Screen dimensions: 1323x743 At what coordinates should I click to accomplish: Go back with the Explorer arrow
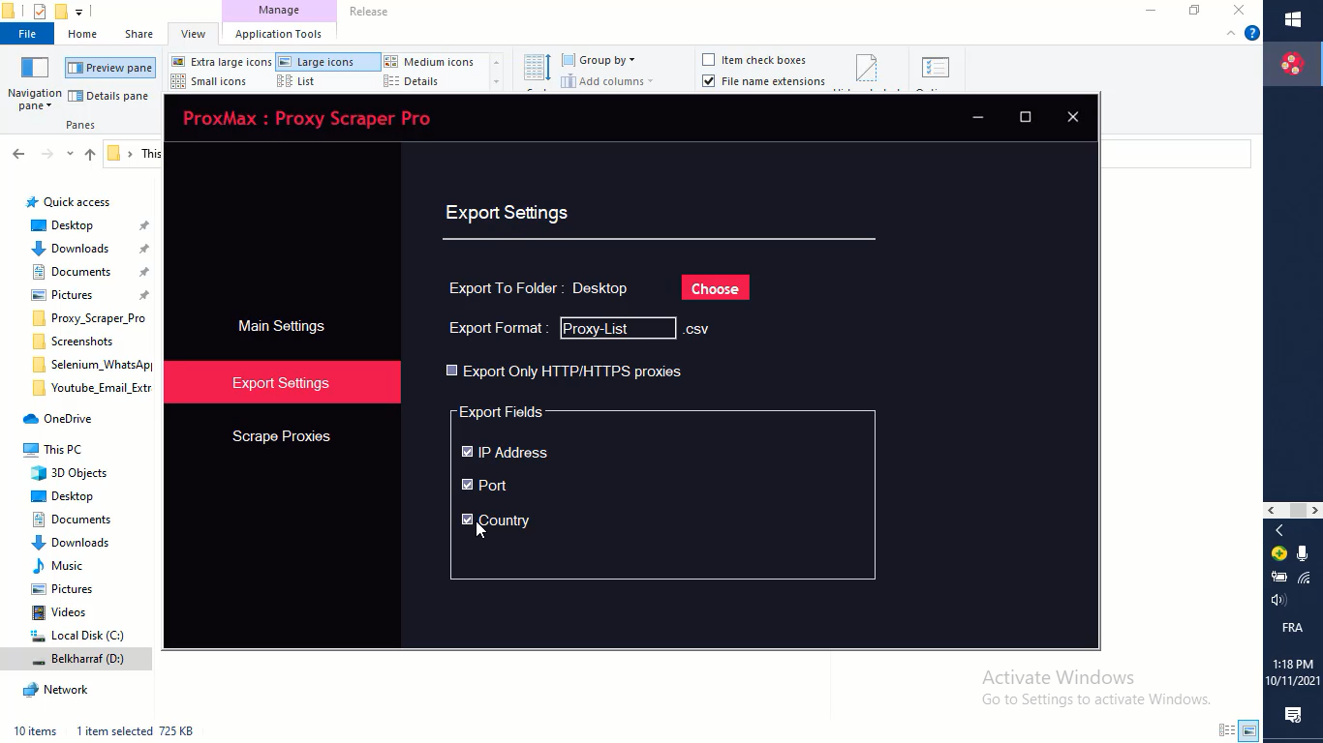18,154
